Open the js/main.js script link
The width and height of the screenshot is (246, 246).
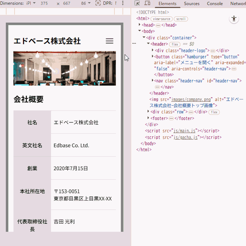coord(184,131)
